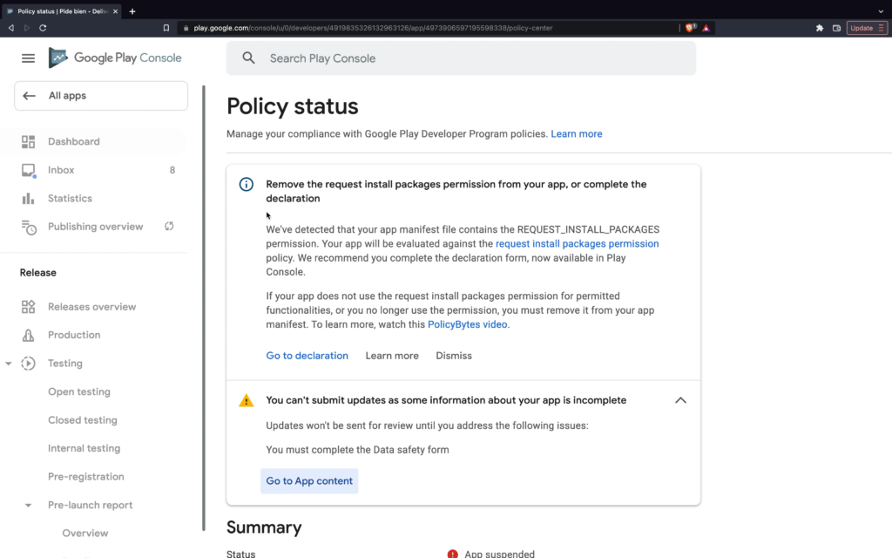Open the hamburger navigation menu
The image size is (892, 558).
coord(28,58)
